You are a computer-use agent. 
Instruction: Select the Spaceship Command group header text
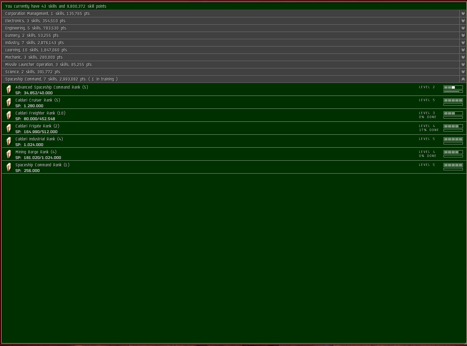point(61,79)
